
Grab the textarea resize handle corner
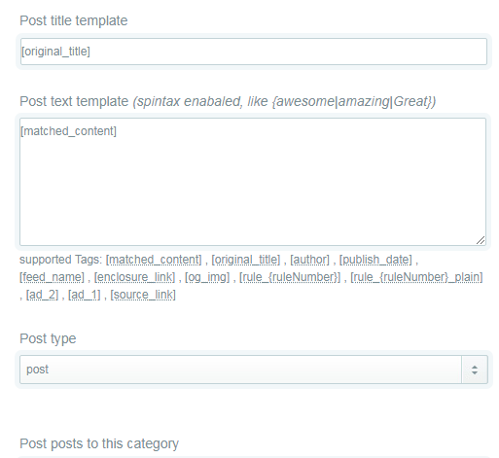pyautogui.click(x=481, y=240)
